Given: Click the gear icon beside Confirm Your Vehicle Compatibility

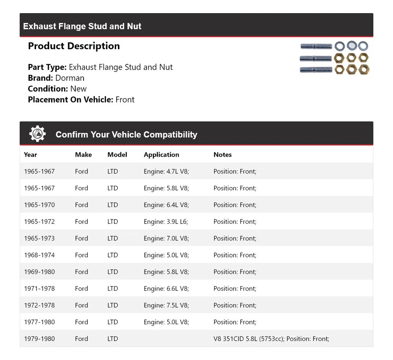Looking at the screenshot, I should [x=37, y=134].
